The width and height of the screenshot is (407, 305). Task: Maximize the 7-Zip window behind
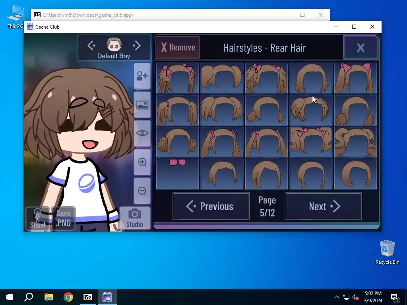[302, 15]
